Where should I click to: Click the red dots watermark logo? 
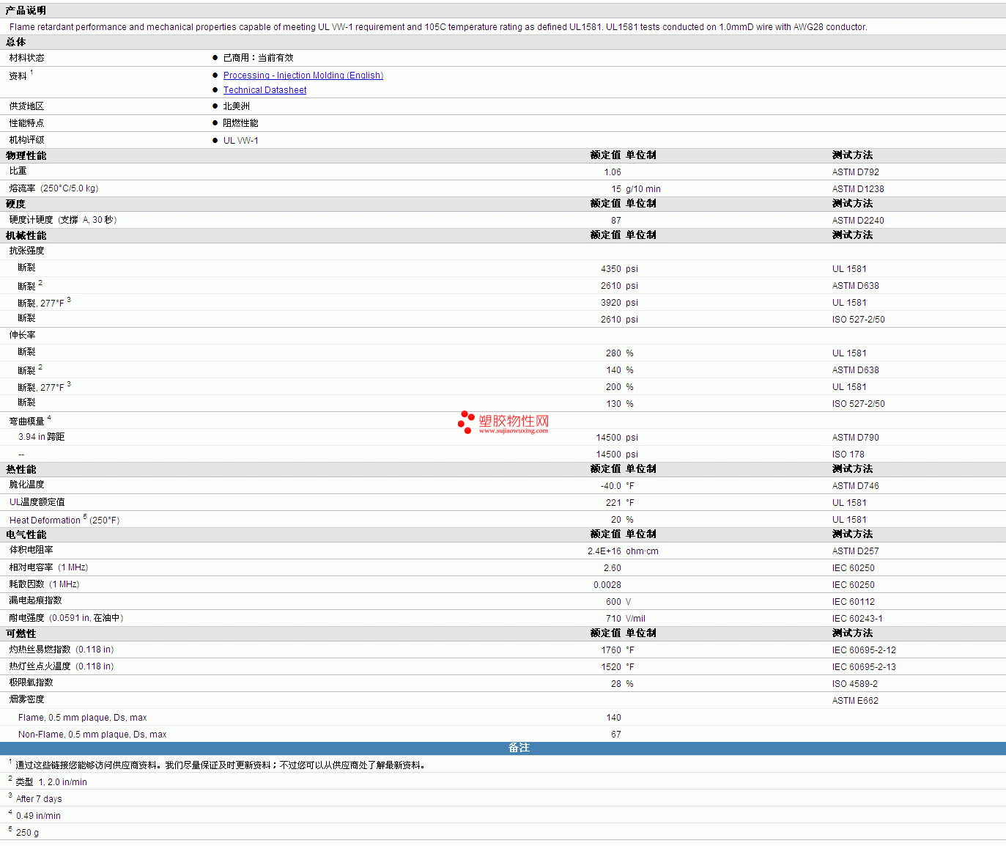point(465,422)
